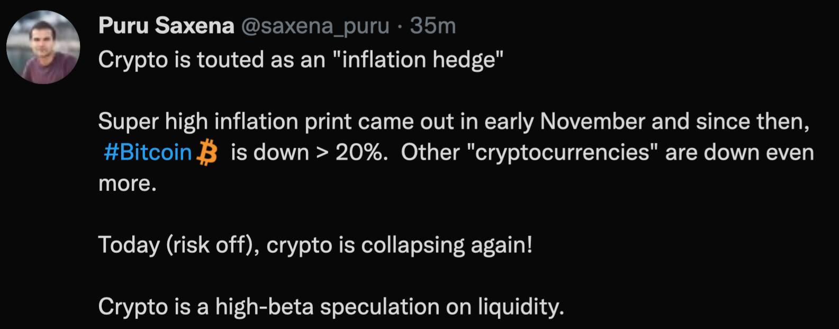This screenshot has height=329, width=839.
Task: Click the line starting with Super high inflation
Action: [454, 122]
